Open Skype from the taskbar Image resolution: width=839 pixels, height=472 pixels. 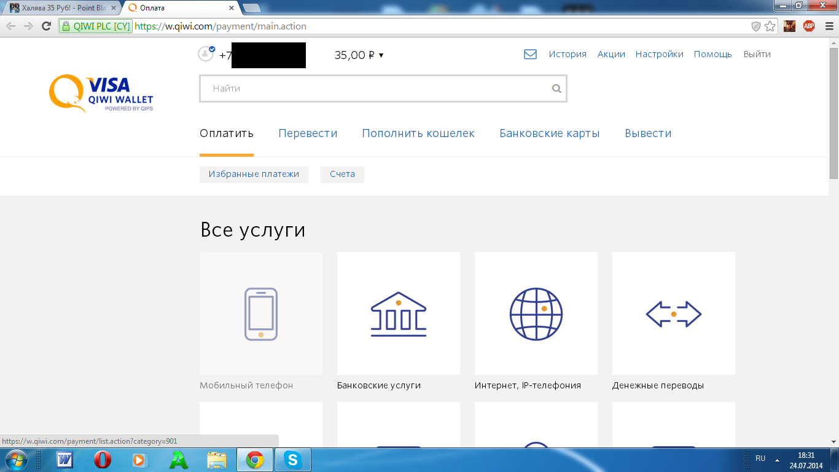pos(293,460)
